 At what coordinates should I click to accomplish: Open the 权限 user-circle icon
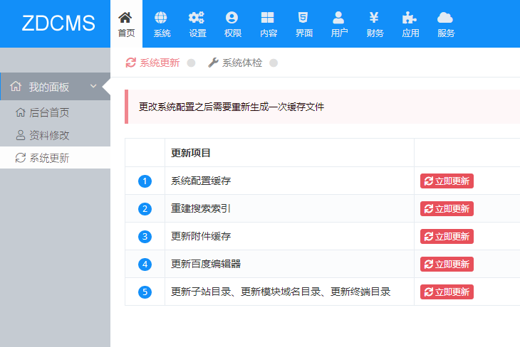pyautogui.click(x=232, y=23)
